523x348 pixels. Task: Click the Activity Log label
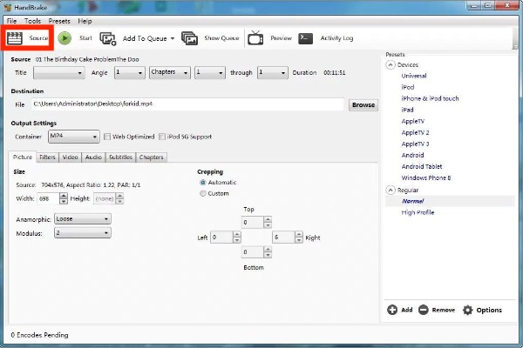(336, 38)
